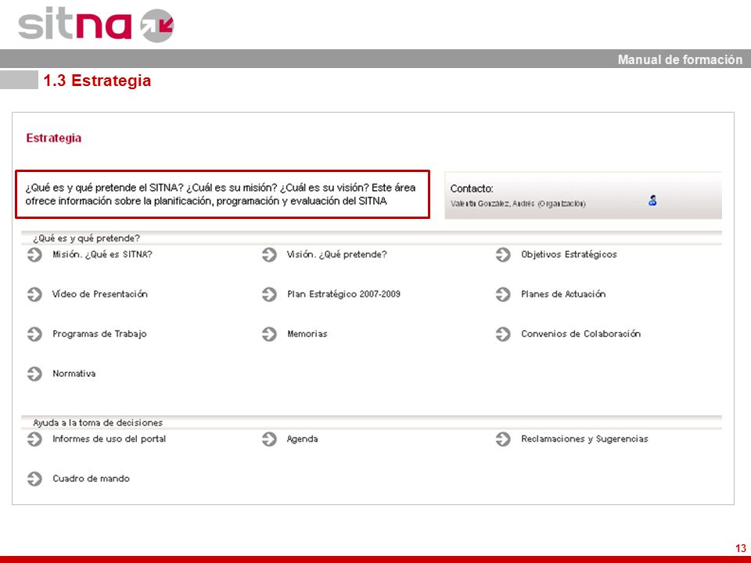Open Informes de uso del portal
This screenshot has width=751, height=563.
110,439
